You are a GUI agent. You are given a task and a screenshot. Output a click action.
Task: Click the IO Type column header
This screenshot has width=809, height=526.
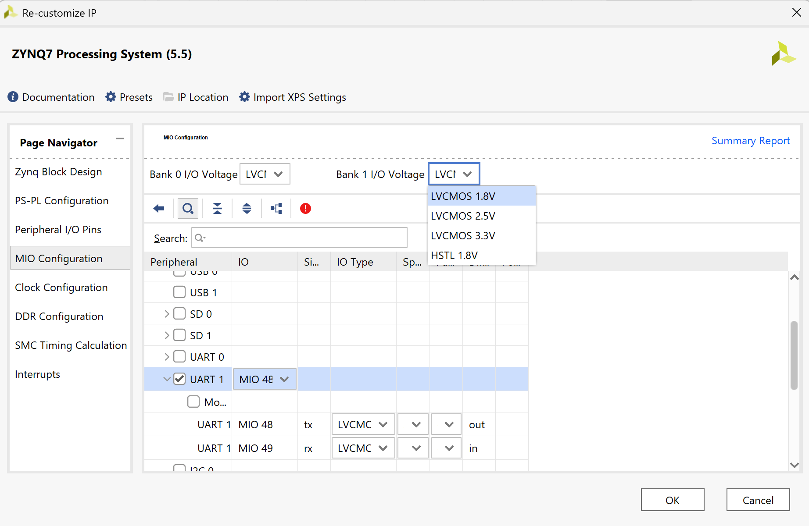[364, 262]
